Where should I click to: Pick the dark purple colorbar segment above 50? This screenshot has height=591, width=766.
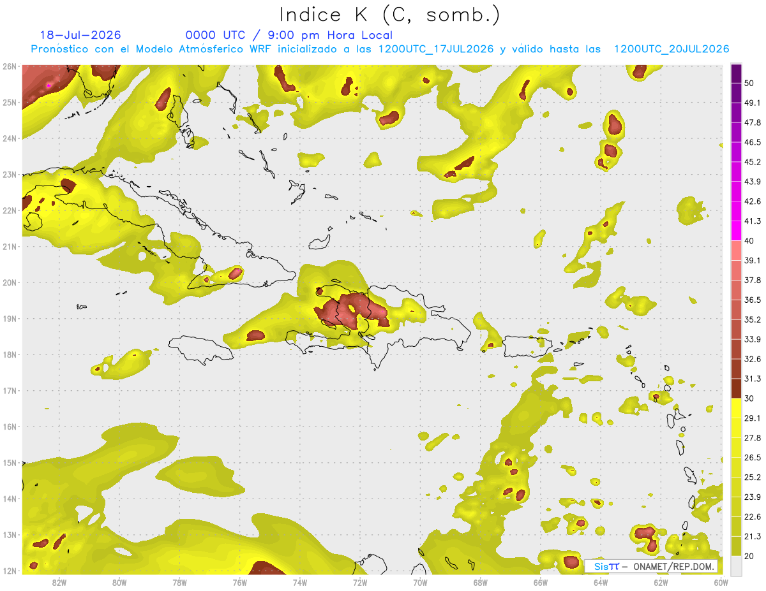[x=736, y=73]
